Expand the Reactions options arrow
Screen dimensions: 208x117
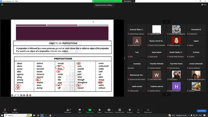[x=133, y=110]
